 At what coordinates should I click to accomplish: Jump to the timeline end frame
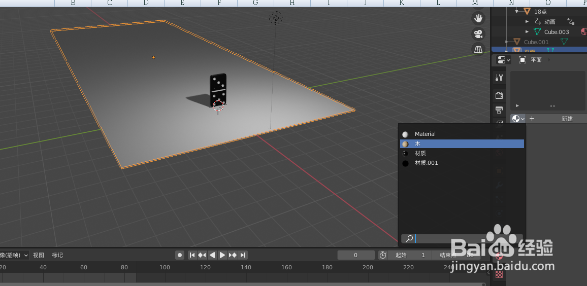(x=243, y=255)
